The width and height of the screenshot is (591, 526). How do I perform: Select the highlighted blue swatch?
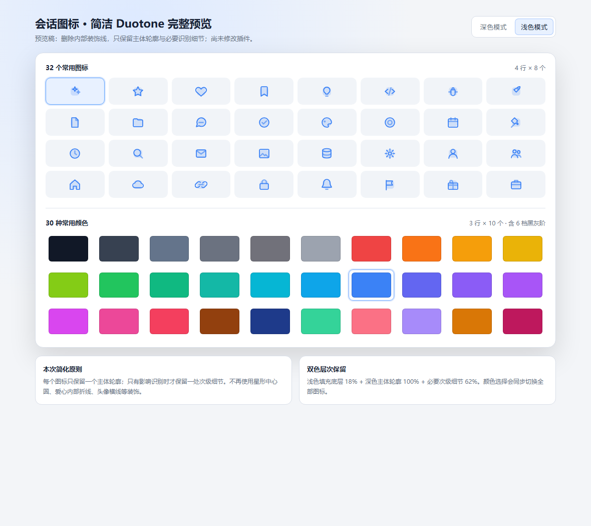371,285
